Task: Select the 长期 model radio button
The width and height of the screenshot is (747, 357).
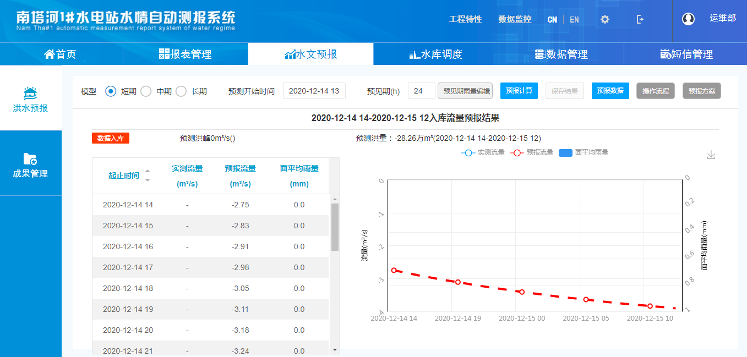Action: click(x=181, y=91)
